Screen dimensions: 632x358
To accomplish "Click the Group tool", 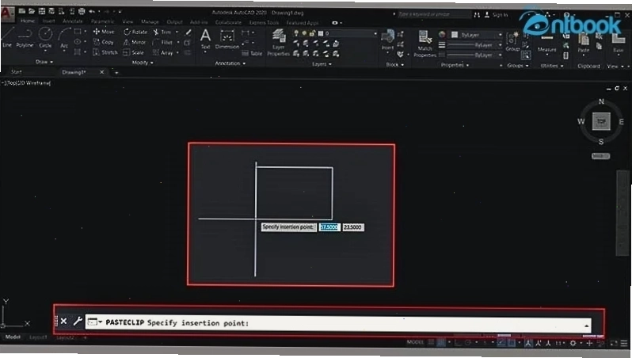I will (x=512, y=41).
